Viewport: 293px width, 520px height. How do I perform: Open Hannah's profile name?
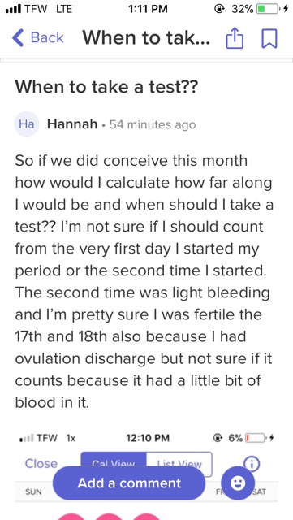pyautogui.click(x=72, y=124)
